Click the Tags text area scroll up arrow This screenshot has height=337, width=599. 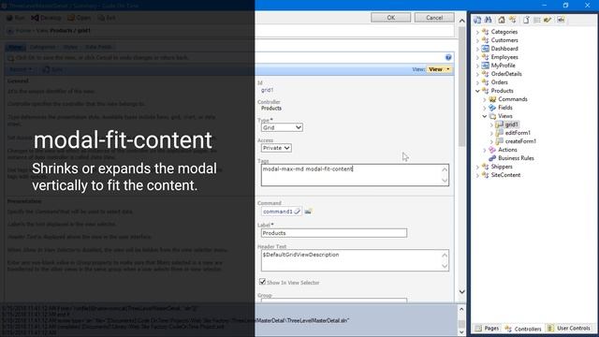coord(445,169)
